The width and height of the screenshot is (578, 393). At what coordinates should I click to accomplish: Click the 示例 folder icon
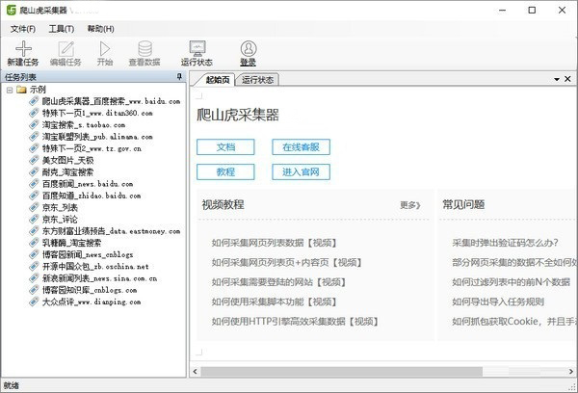(x=21, y=90)
